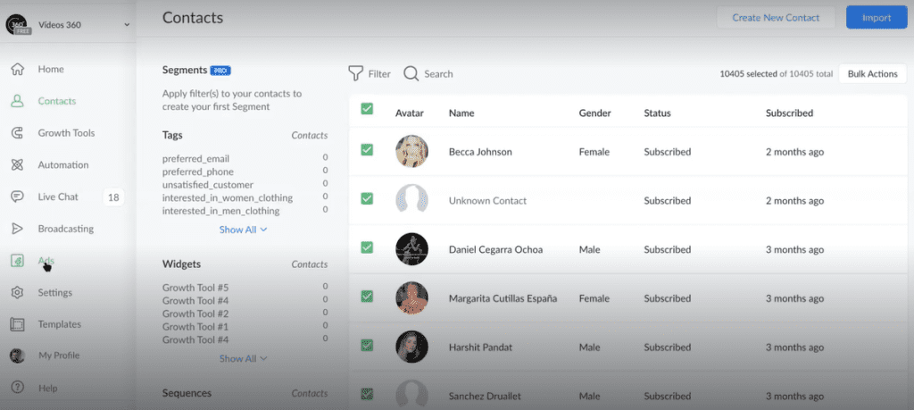Click the Search magnifier icon
Image resolution: width=914 pixels, height=410 pixels.
(x=411, y=73)
